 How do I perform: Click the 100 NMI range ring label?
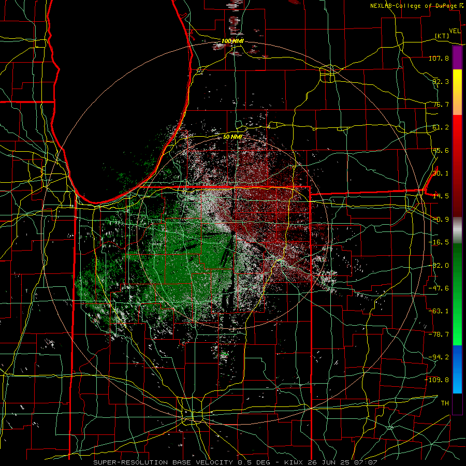pyautogui.click(x=232, y=41)
